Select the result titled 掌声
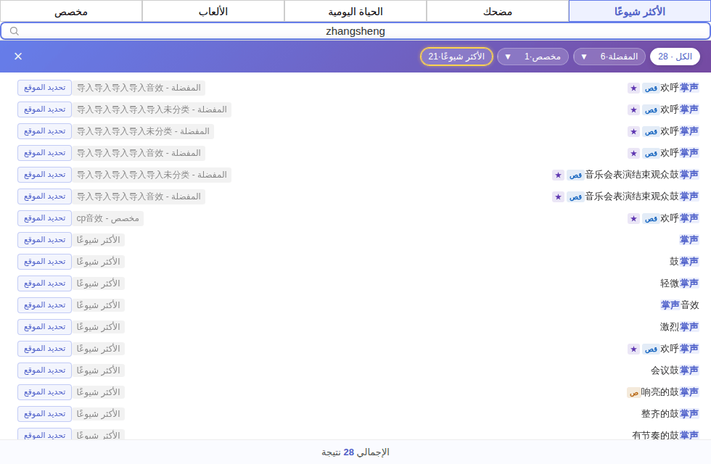 689,240
